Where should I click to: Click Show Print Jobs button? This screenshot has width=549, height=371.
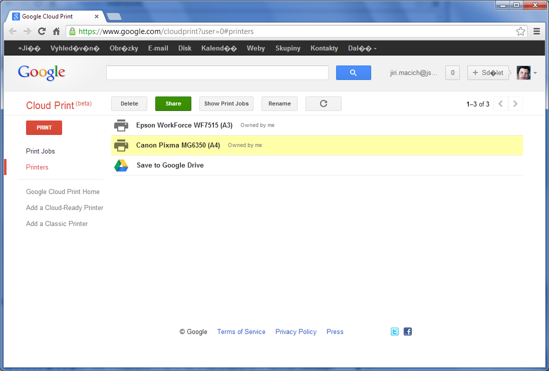[226, 104]
